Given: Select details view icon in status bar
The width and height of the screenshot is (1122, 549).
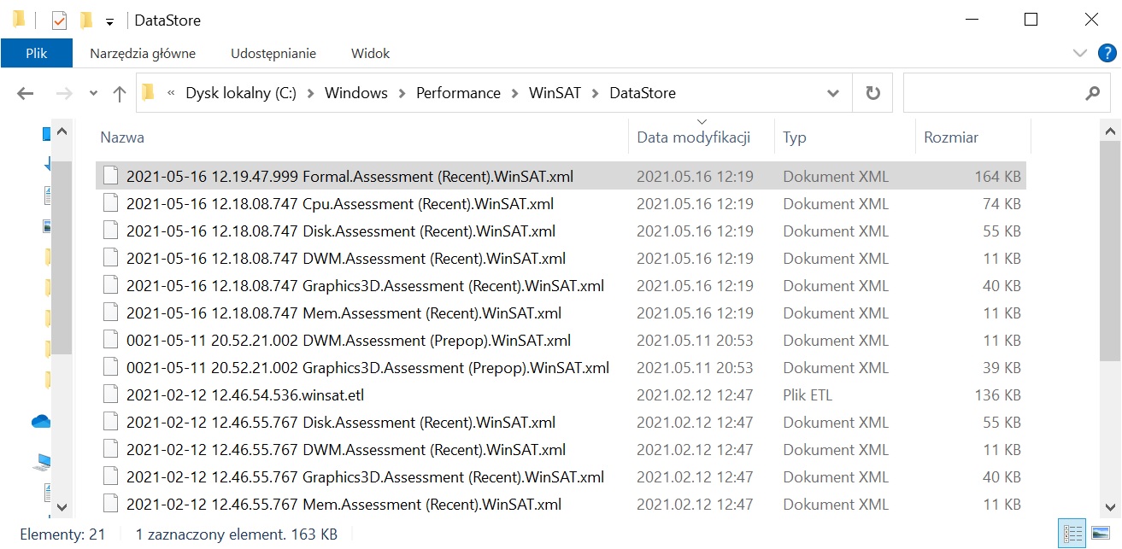Looking at the screenshot, I should click(1072, 534).
